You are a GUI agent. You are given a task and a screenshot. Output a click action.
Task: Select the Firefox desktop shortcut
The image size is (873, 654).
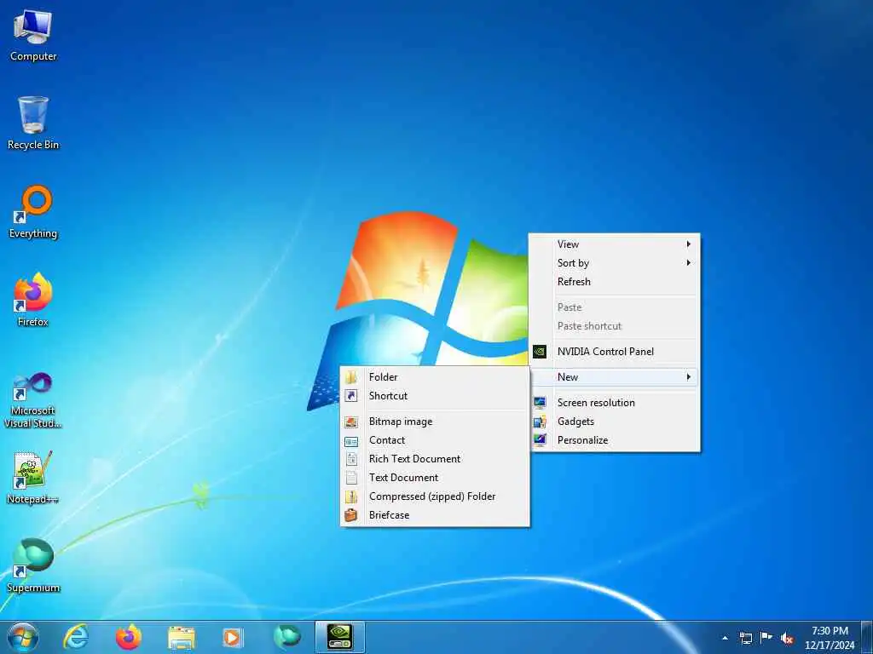pyautogui.click(x=33, y=301)
